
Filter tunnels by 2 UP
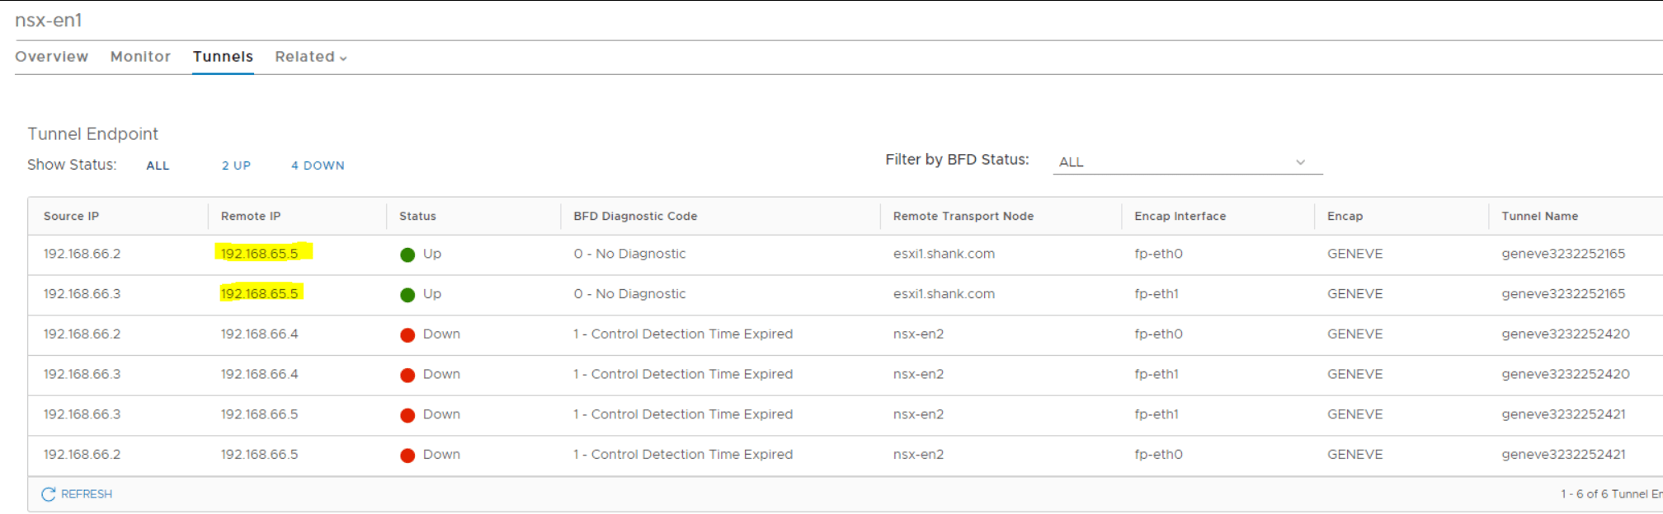pos(236,166)
